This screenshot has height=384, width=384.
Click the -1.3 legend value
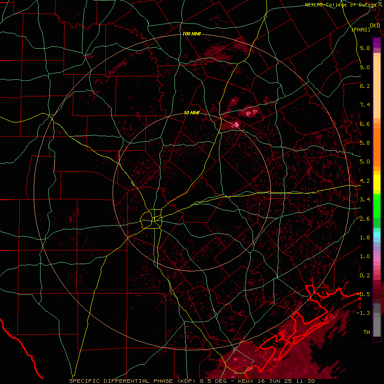[363, 313]
